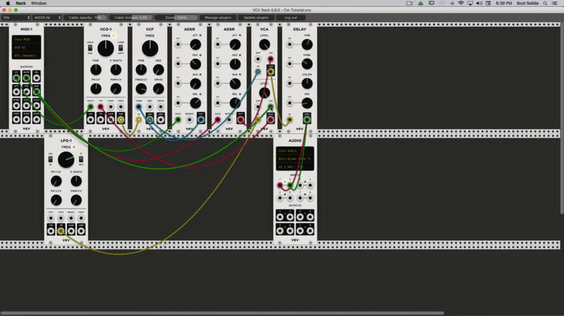The height and width of the screenshot is (316, 564).
Task: Click the VCA upper LIN input port
Action: click(x=270, y=59)
